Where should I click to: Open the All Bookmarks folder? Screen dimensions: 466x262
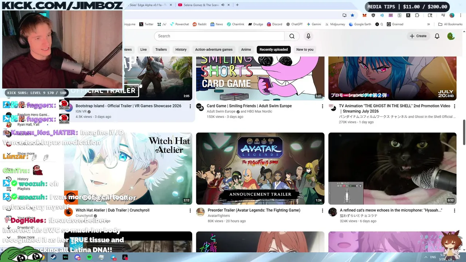tap(450, 24)
